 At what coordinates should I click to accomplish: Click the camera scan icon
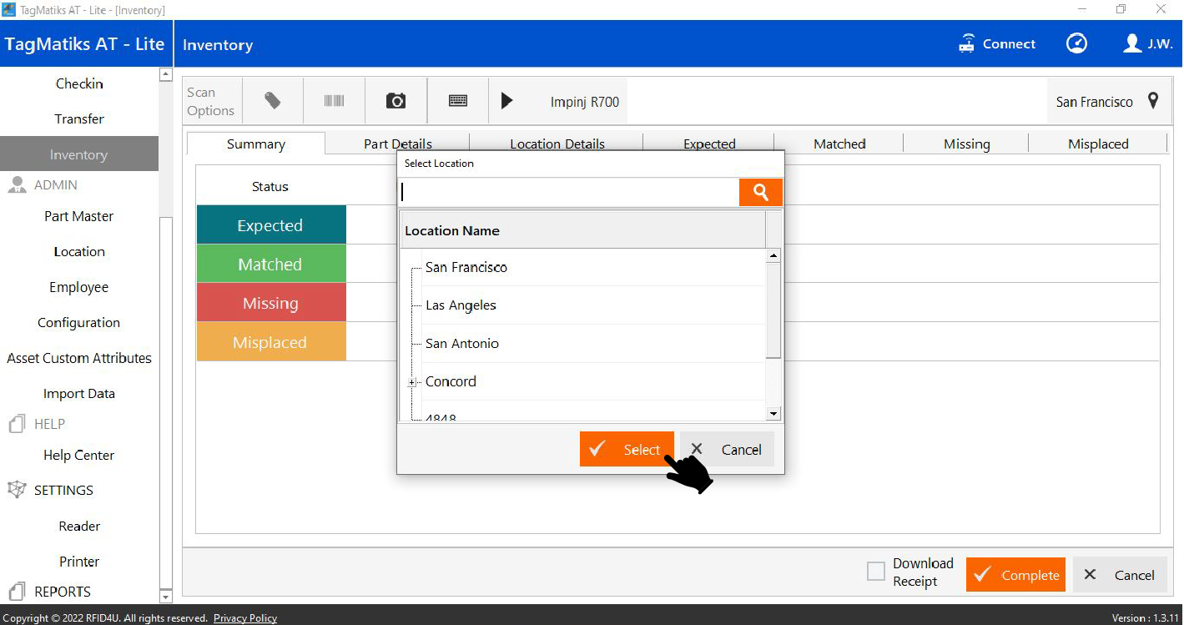tap(396, 101)
